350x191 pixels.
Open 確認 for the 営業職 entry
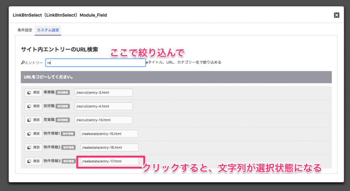pyautogui.click(x=33, y=120)
